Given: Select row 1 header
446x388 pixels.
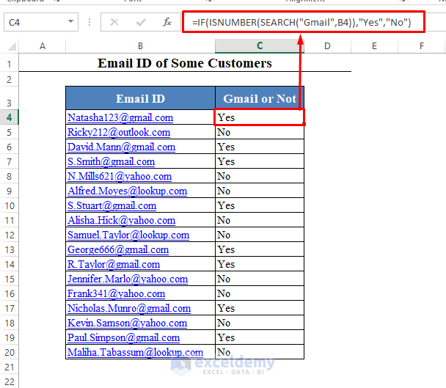Looking at the screenshot, I should tap(9, 64).
